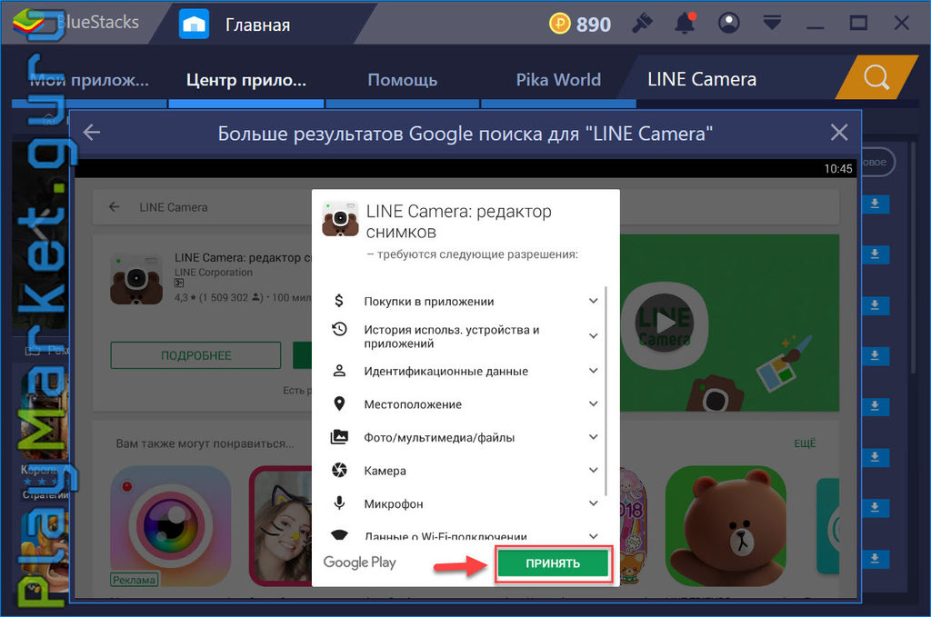This screenshot has width=931, height=617.
Task: Open the Pika World tab
Action: click(x=558, y=79)
